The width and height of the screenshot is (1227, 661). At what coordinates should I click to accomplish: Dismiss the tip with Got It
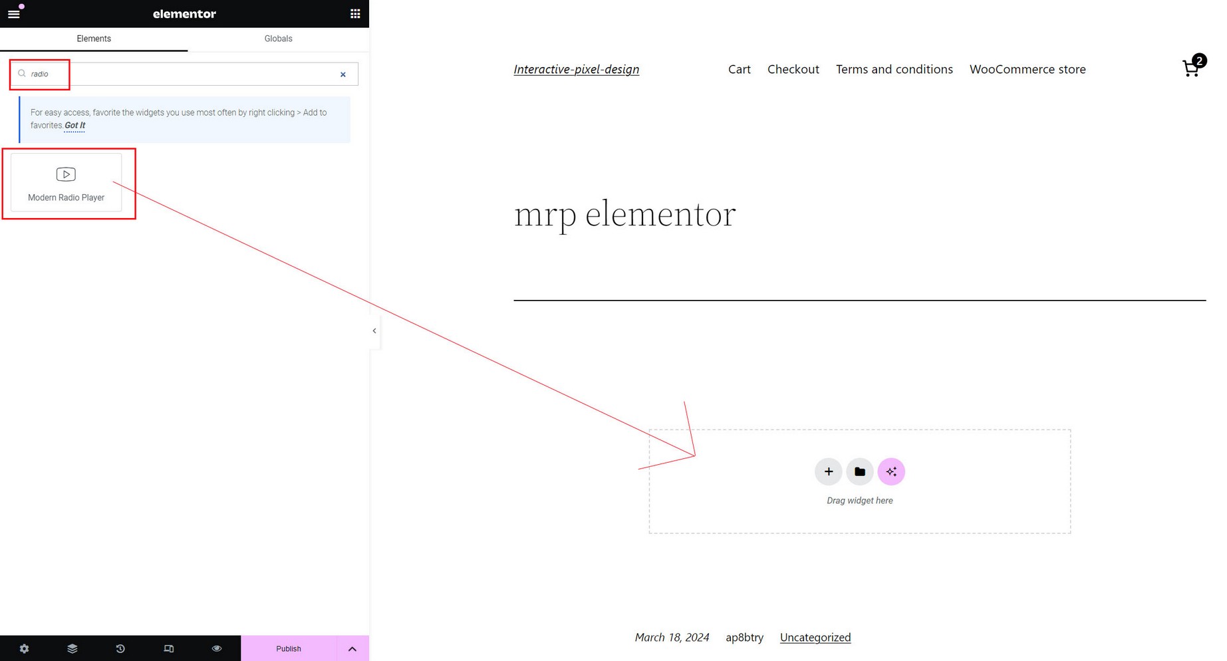[x=74, y=126]
